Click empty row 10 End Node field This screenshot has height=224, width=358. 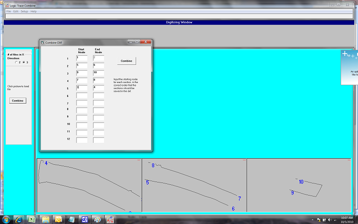[98, 125]
